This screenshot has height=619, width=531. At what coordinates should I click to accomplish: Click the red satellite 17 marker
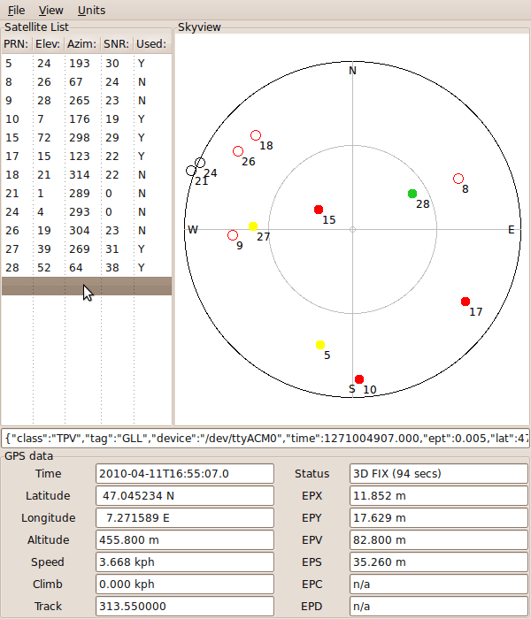point(466,302)
